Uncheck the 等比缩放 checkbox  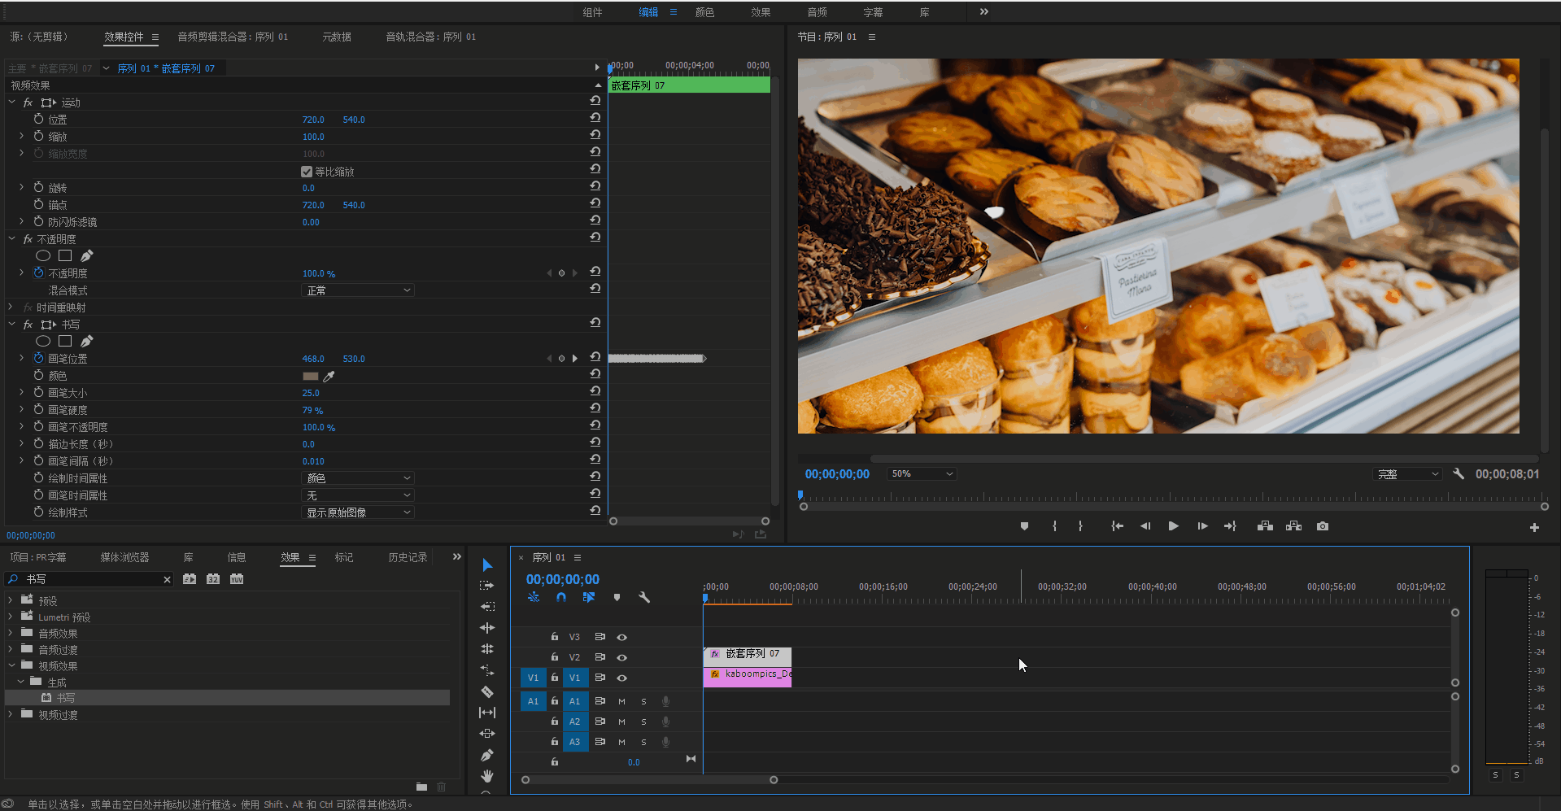point(307,172)
